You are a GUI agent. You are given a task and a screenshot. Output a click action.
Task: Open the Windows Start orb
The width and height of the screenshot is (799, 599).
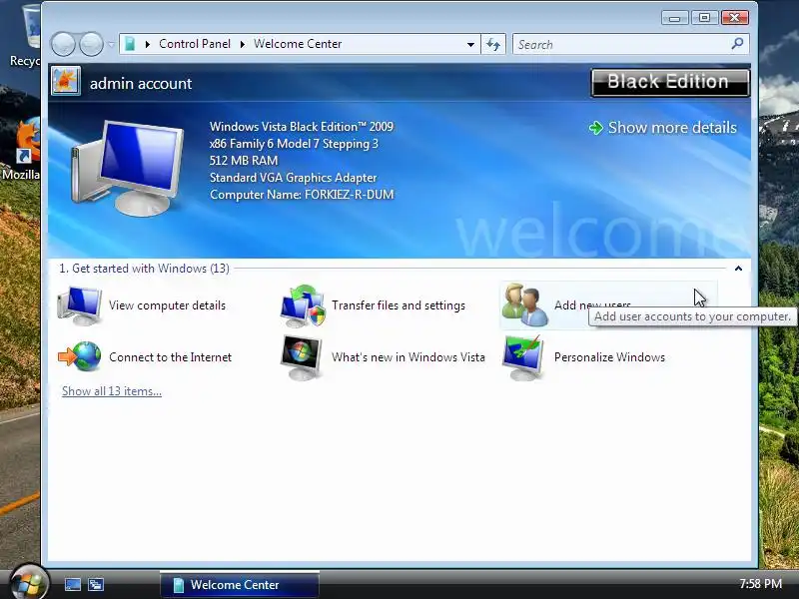pos(30,582)
